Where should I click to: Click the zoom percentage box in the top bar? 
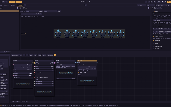pyautogui.click(x=159, y=2)
